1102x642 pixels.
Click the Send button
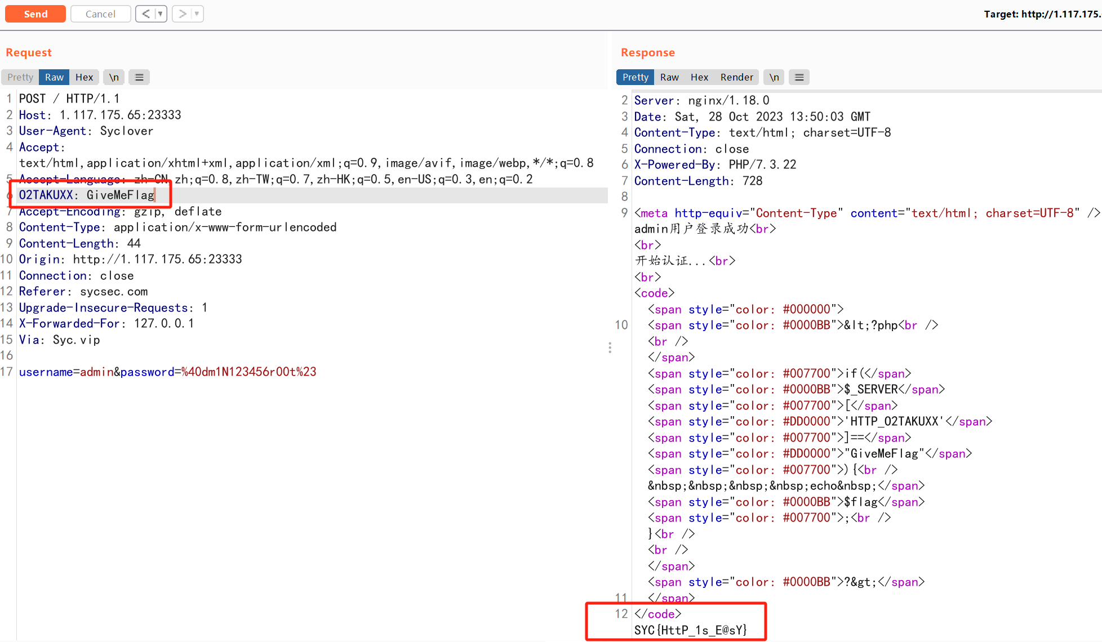click(35, 14)
